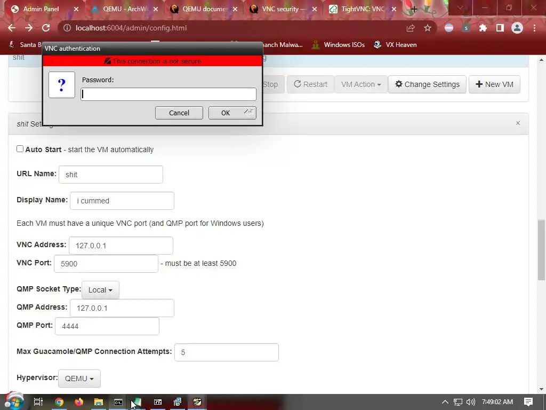546x410 pixels.
Task: Click the gray S extension icon
Action: tap(466, 28)
